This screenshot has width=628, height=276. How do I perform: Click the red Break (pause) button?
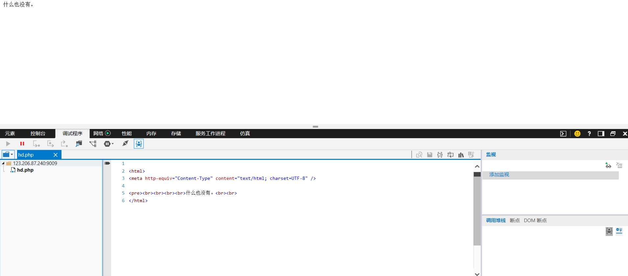(x=22, y=144)
